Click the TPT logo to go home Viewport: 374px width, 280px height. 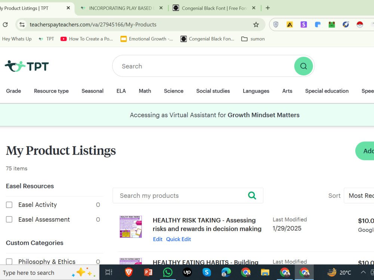pos(27,66)
